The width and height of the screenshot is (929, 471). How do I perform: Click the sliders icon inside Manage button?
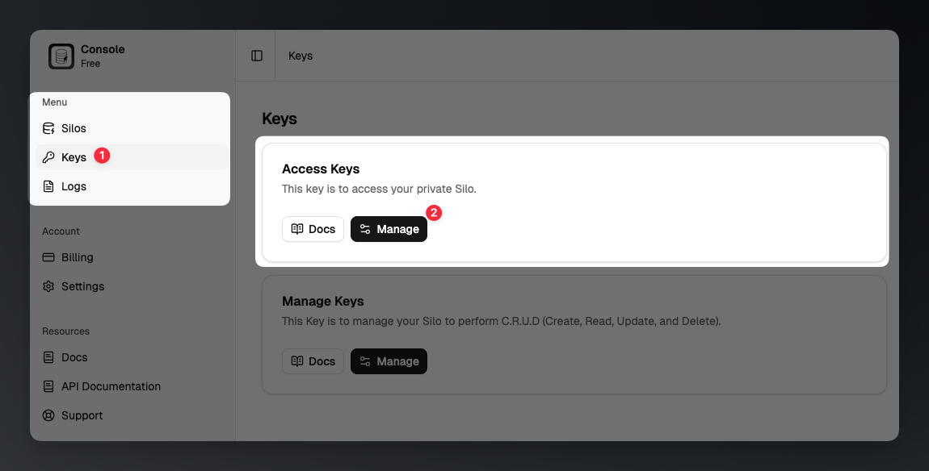click(365, 228)
